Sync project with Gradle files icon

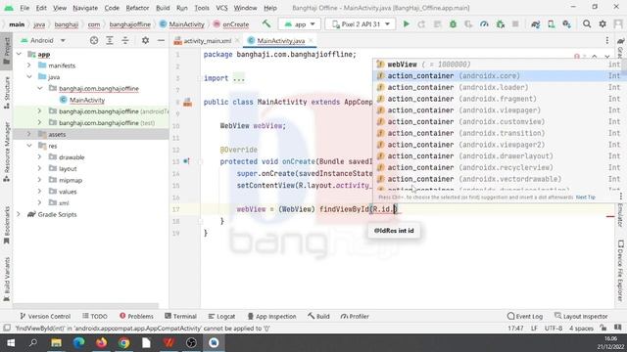coord(536,24)
